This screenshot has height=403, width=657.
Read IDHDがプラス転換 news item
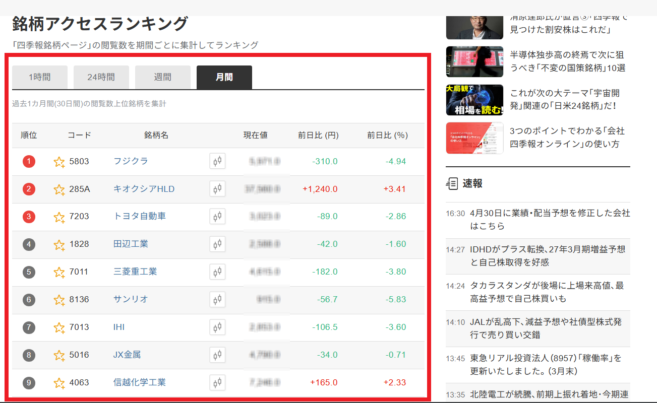coord(548,256)
